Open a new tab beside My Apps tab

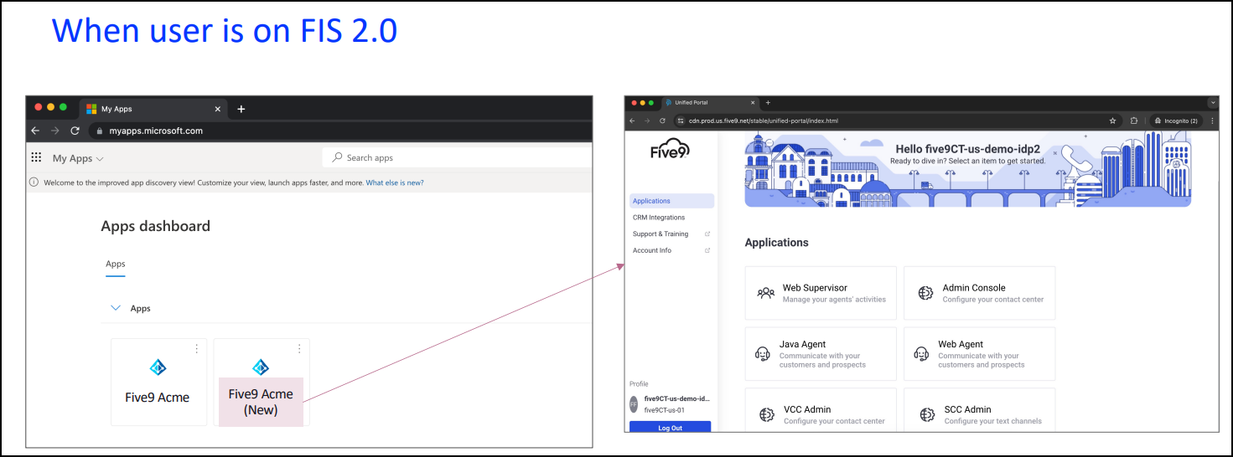[241, 109]
